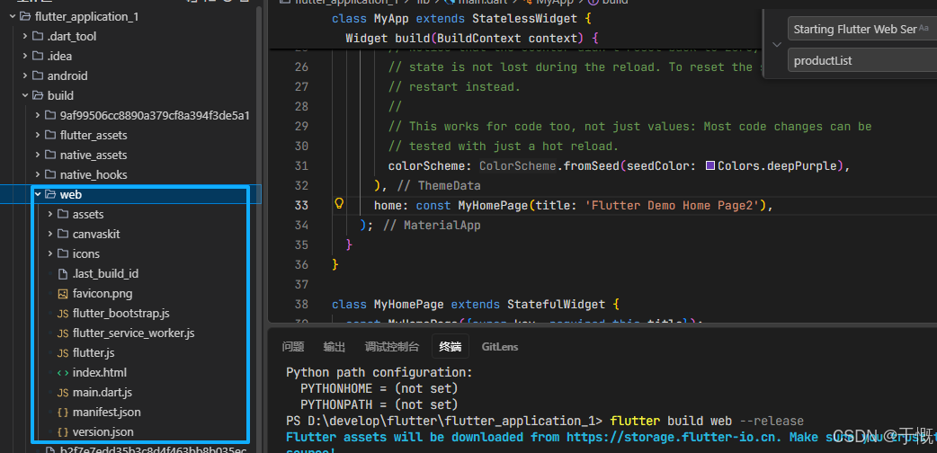Viewport: 937px width, 453px height.
Task: Click the JS icon next to flutter_bootstrap.js
Action: pos(63,313)
